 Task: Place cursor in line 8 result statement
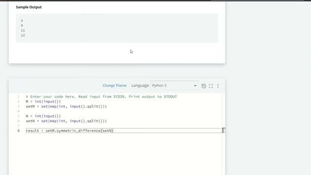coord(69,131)
